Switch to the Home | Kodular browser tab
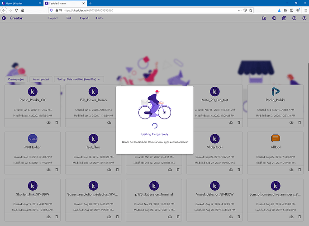The height and width of the screenshot is (226, 309). 20,3
